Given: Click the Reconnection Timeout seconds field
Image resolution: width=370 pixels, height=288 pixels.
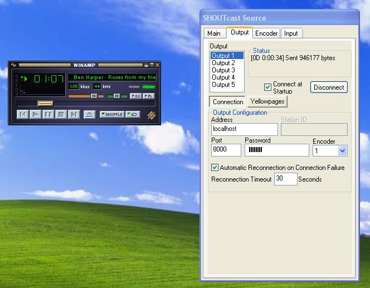Looking at the screenshot, I should 285,179.
